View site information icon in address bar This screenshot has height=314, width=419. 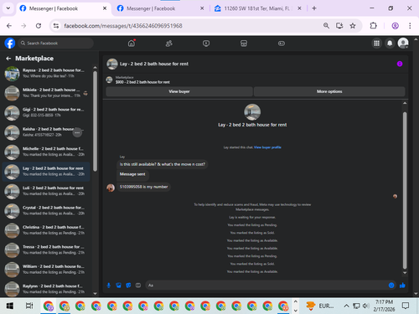pos(56,26)
